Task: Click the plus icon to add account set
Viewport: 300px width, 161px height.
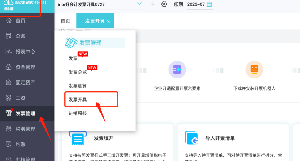Action: click(153, 4)
